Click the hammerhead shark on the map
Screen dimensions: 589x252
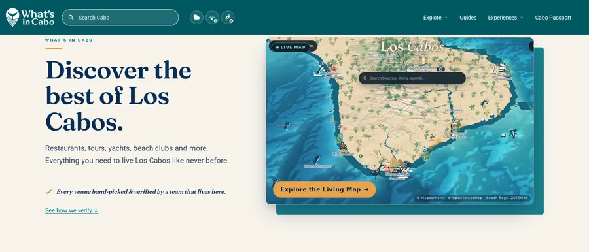(x=512, y=133)
